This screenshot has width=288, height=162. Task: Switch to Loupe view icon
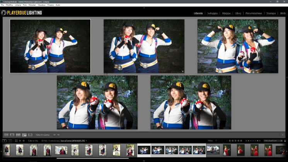tap(12, 135)
